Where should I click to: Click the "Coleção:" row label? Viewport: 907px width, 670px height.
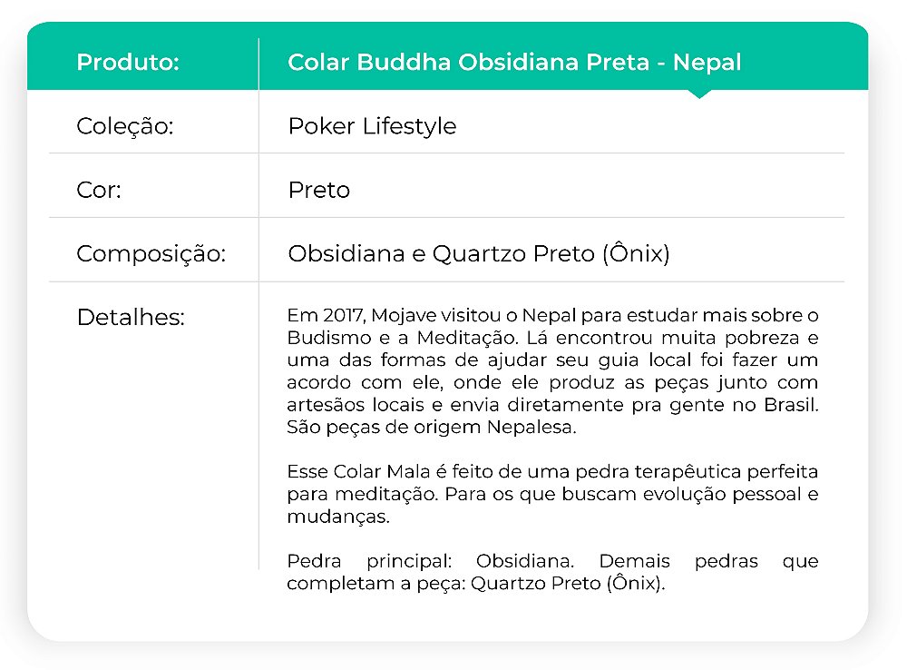[124, 126]
